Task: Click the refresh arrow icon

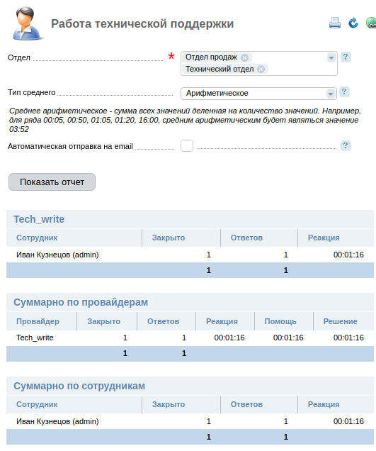Action: click(x=353, y=23)
